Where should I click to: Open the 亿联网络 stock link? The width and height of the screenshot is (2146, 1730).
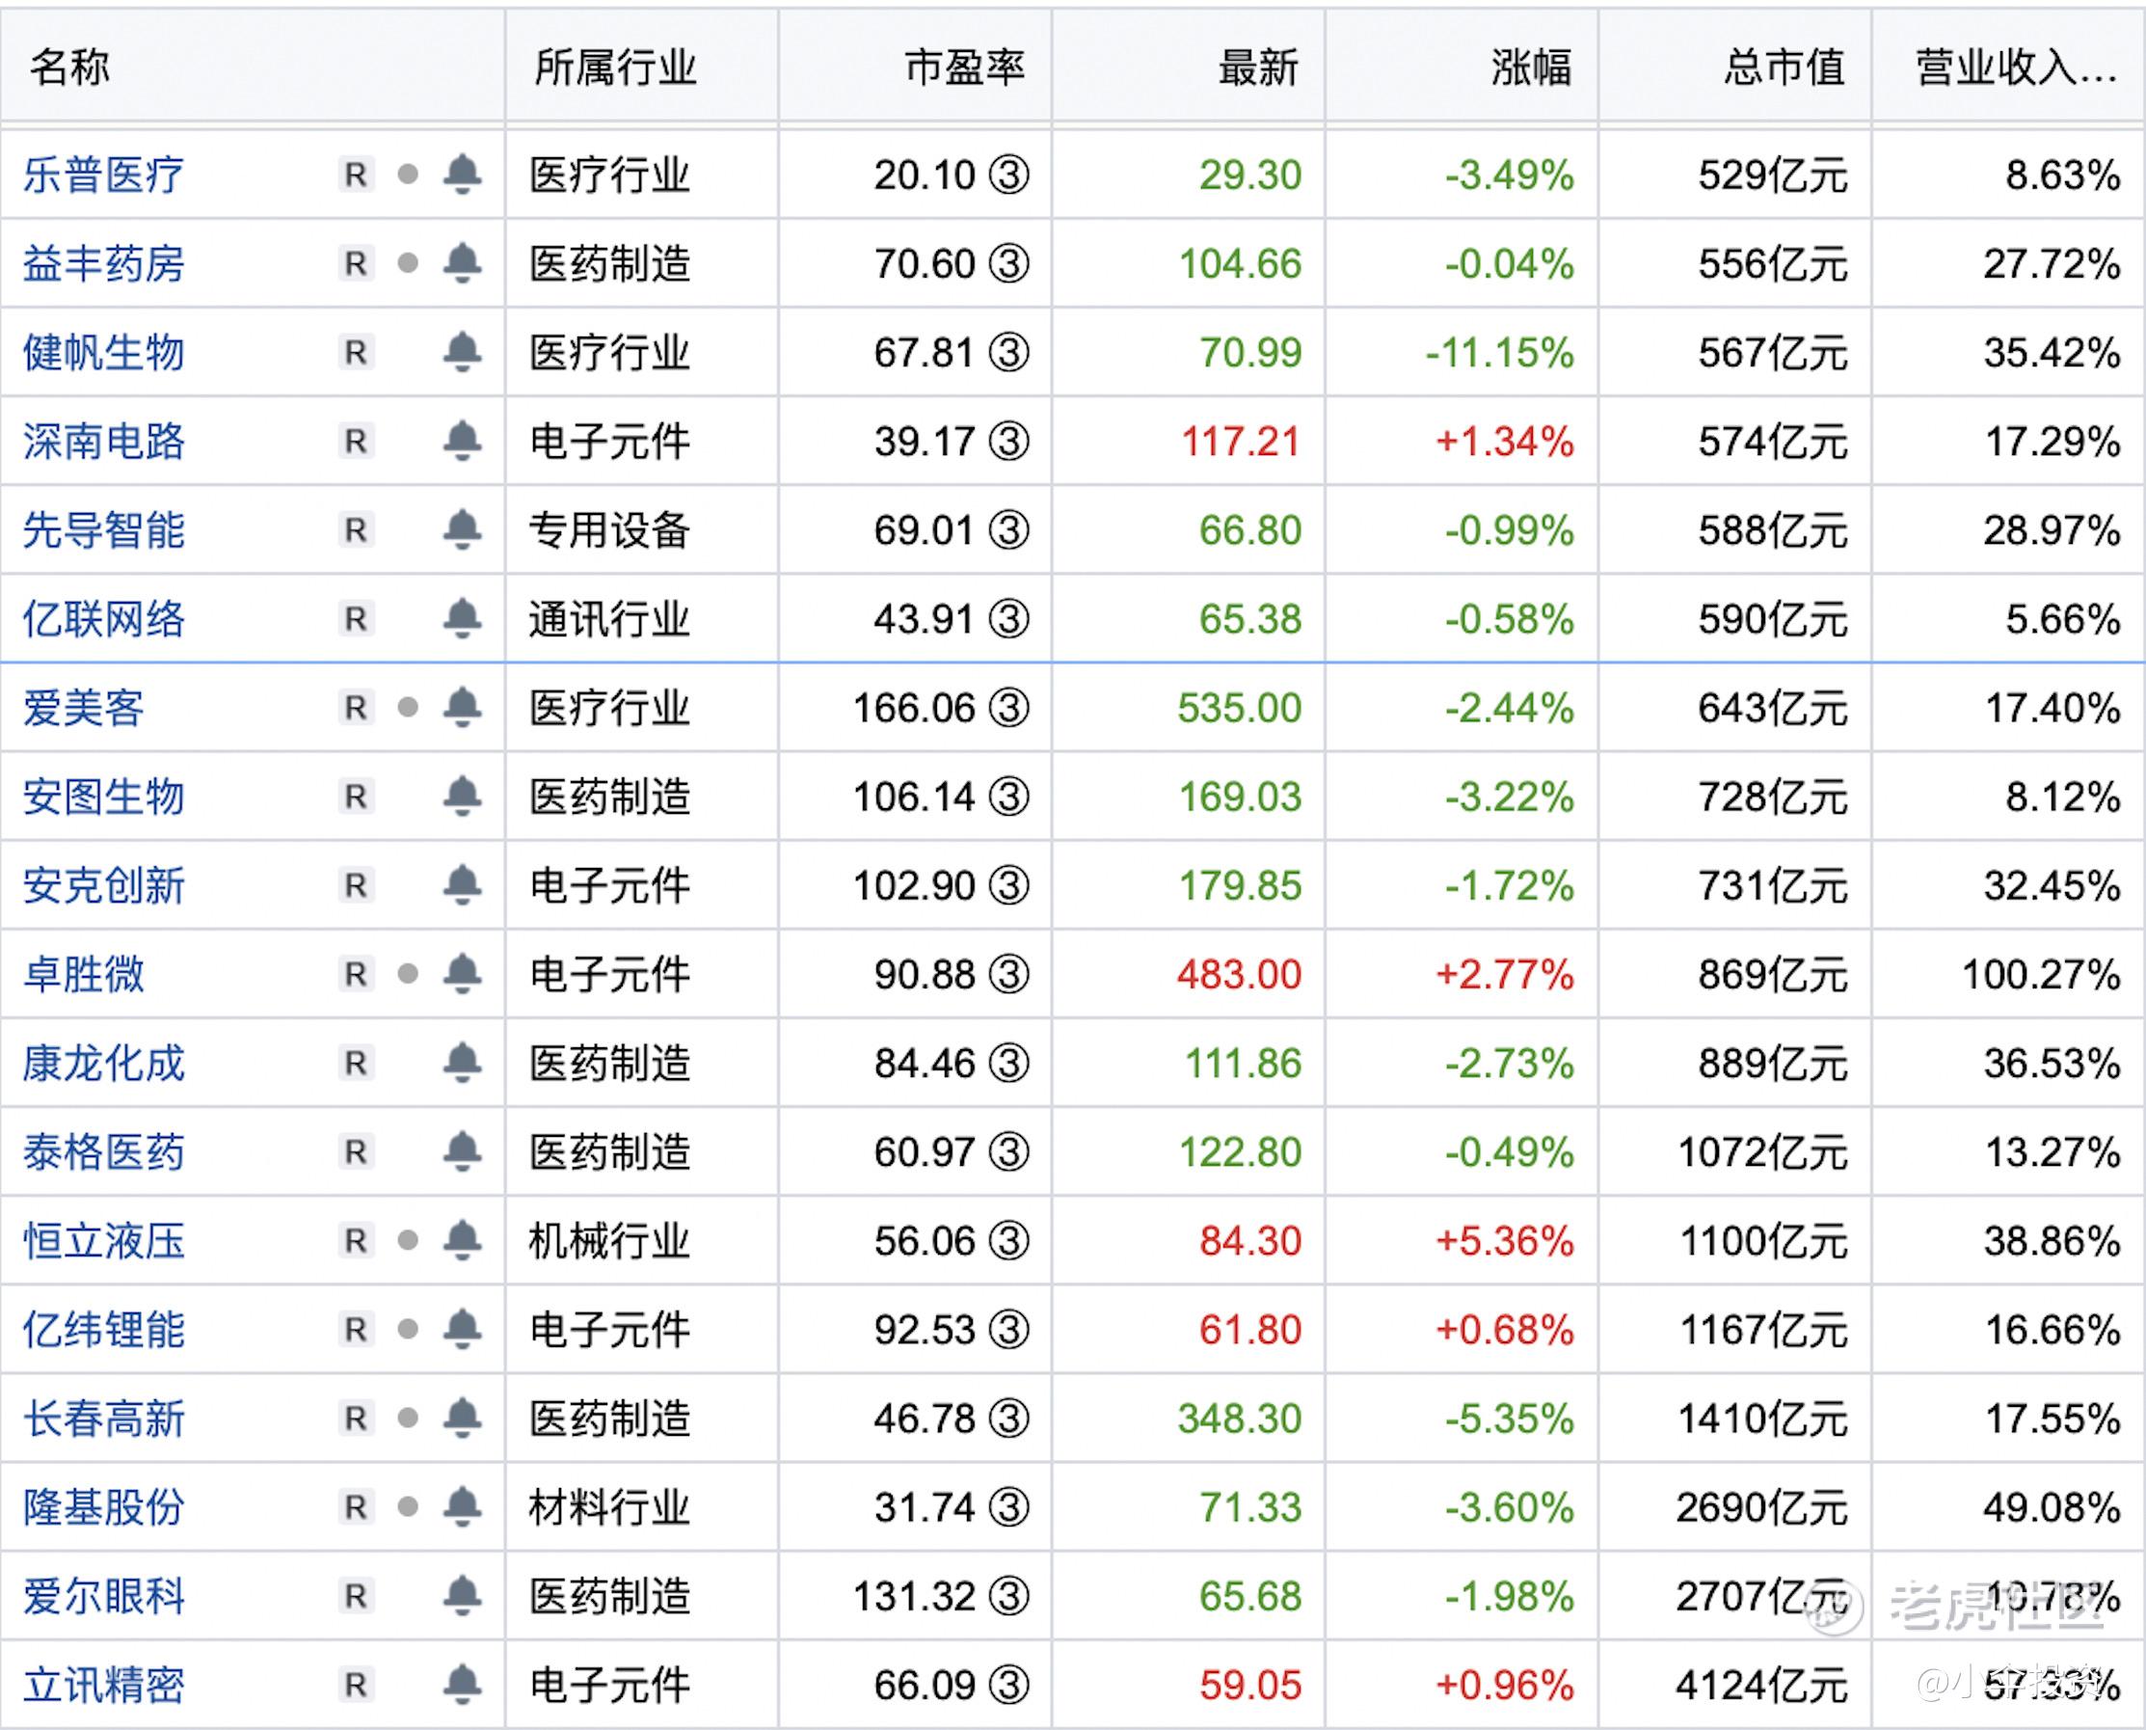click(103, 619)
